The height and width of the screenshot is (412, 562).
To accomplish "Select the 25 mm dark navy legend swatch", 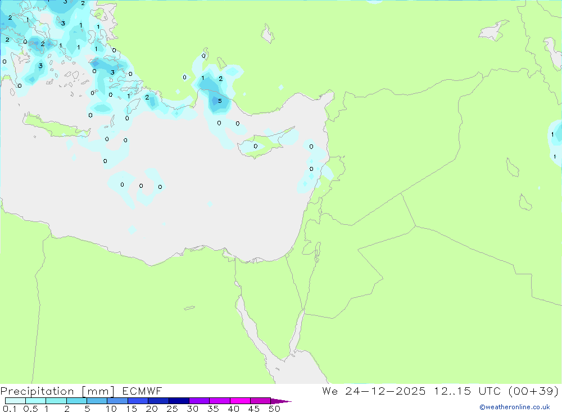I will pos(179,401).
